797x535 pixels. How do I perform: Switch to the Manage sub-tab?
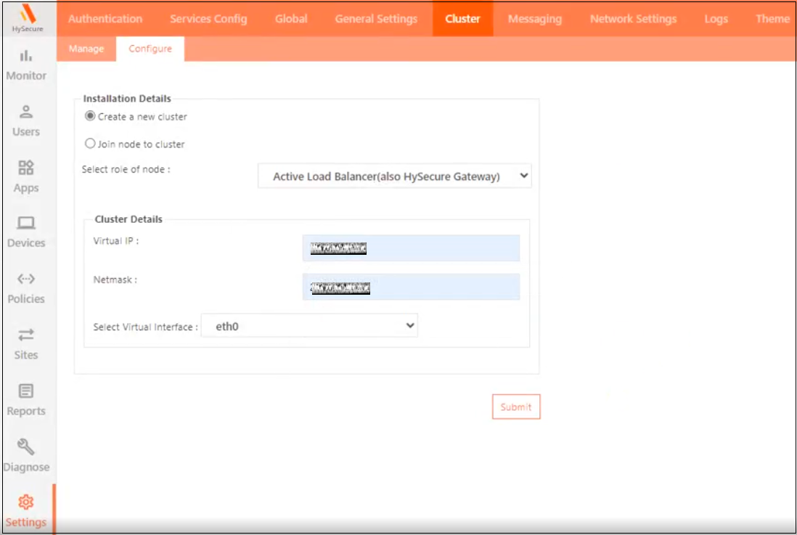[x=86, y=49]
